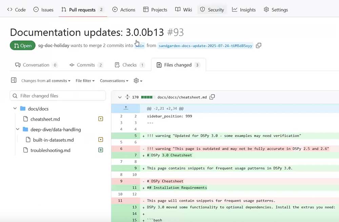
Task: Open the File filter dropdown
Action: point(85,81)
